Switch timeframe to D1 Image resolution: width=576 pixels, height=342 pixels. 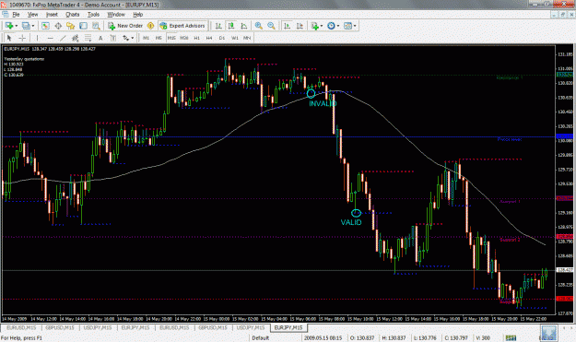point(222,38)
